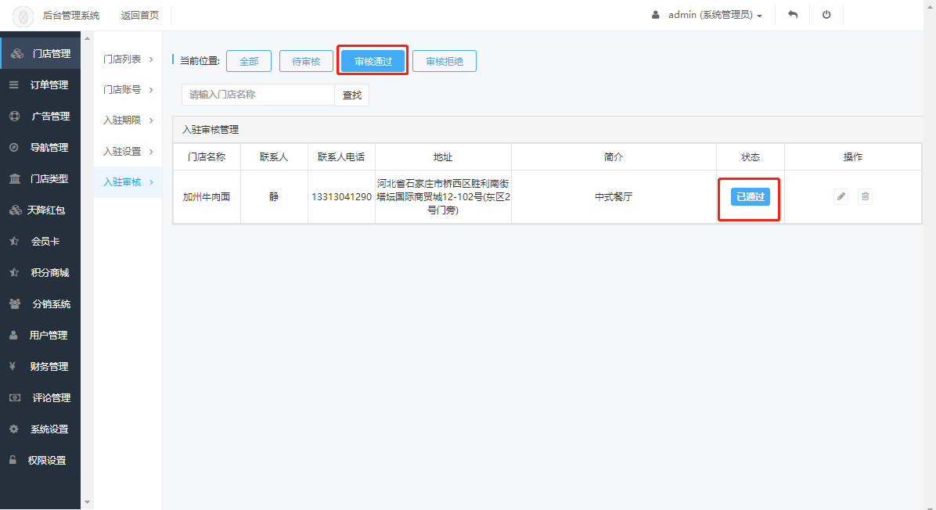Filter by 全部 status
Image resolution: width=936 pixels, height=510 pixels.
pos(249,61)
